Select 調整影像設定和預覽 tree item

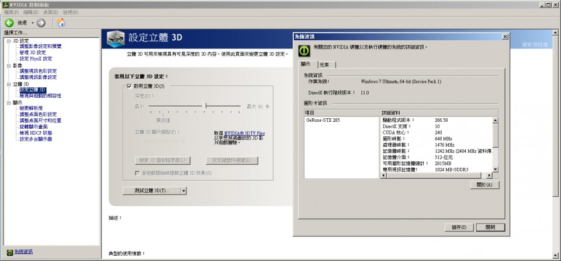[40, 47]
